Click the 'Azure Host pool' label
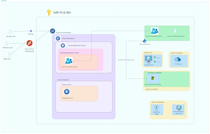The width and height of the screenshot is (210, 134). point(63,80)
